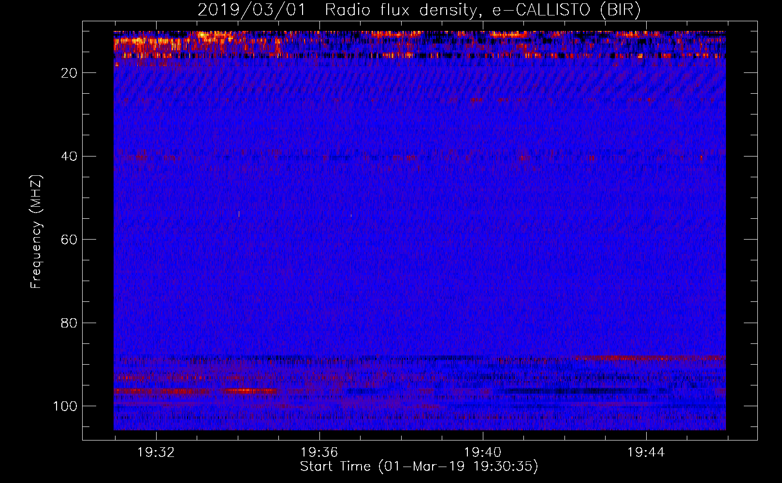Click the 'Frequency (MHZ)' y-axis label
782x483 pixels.
[36, 231]
